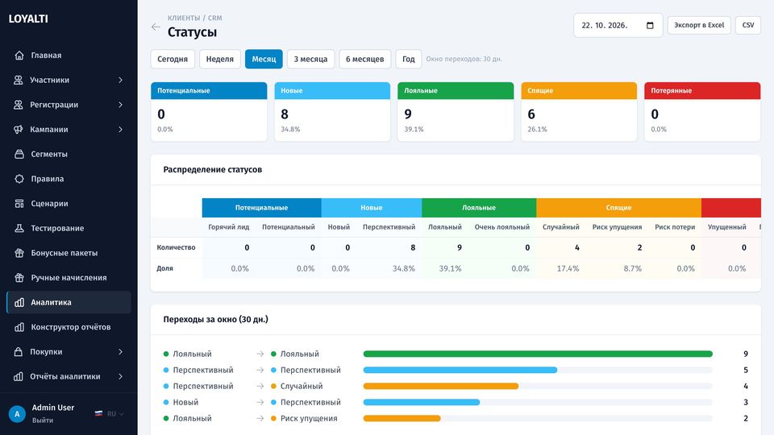Click the Участники people icon

tap(19, 80)
